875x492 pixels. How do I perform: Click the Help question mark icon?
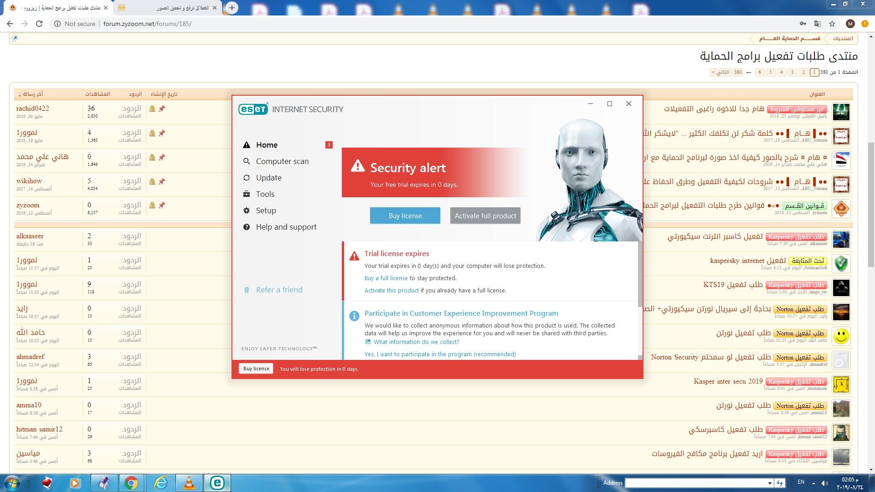247,227
